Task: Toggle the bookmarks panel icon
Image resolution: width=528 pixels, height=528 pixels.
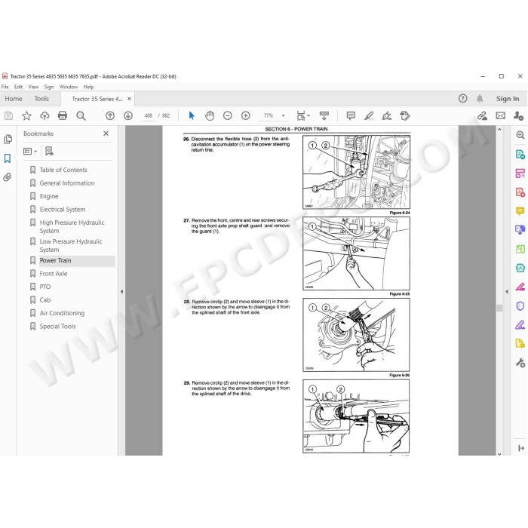Action: [8, 158]
